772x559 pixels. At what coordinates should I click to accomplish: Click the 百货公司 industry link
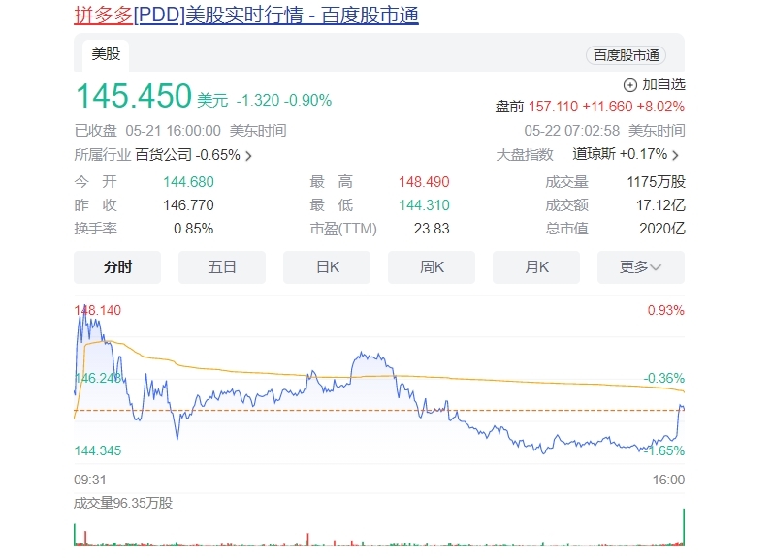click(x=164, y=155)
